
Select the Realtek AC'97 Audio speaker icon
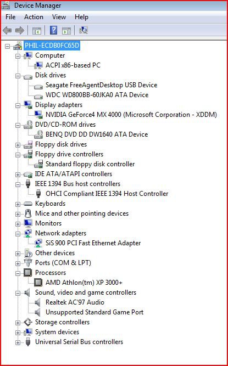point(37,302)
